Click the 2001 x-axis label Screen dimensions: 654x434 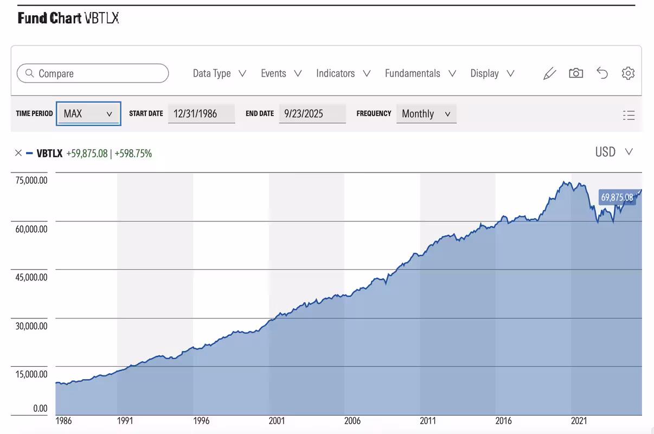pos(277,420)
